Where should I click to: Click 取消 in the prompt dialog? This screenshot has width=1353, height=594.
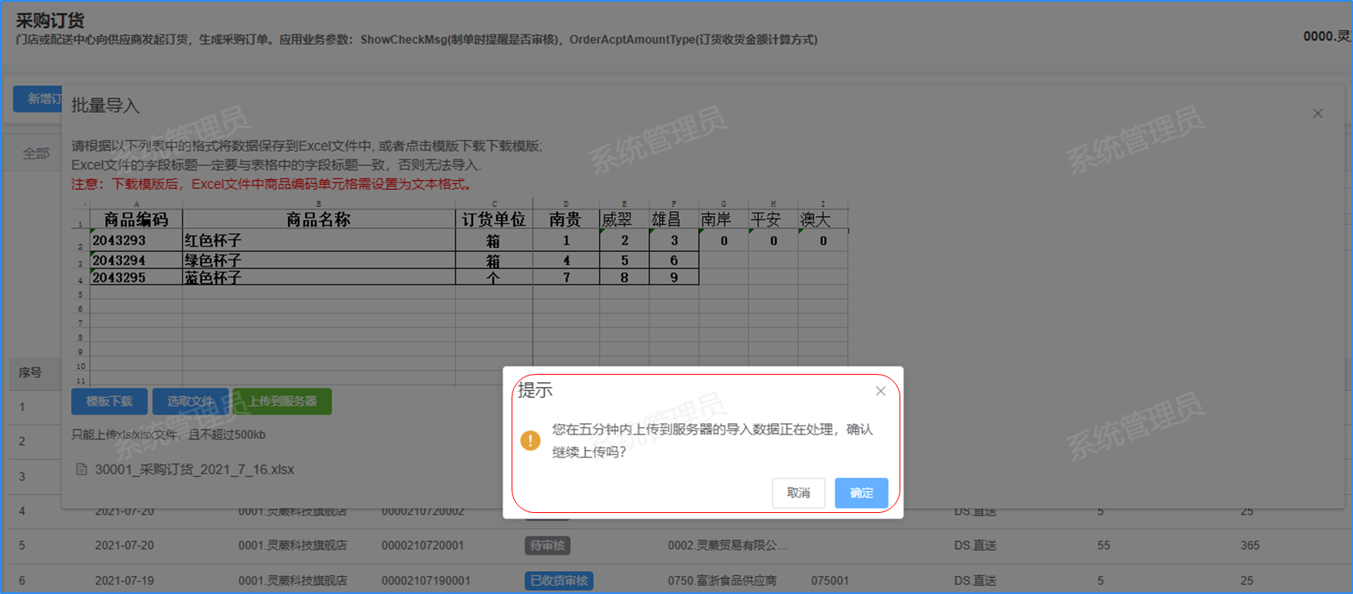tap(798, 493)
